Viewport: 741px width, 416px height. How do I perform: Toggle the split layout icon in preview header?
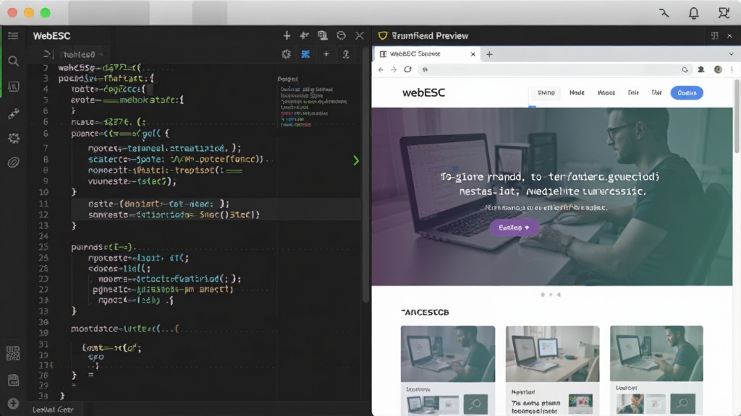[714, 36]
